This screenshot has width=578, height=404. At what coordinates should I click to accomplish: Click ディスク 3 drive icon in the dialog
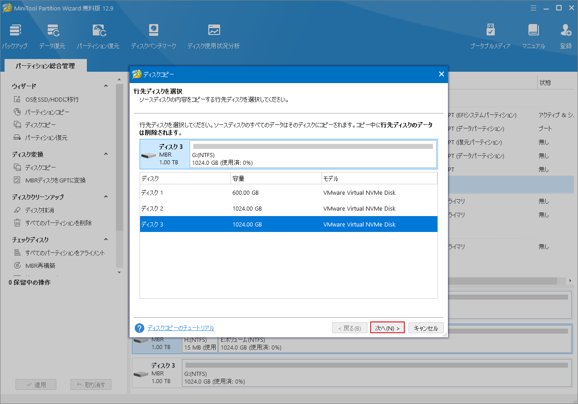[x=149, y=155]
